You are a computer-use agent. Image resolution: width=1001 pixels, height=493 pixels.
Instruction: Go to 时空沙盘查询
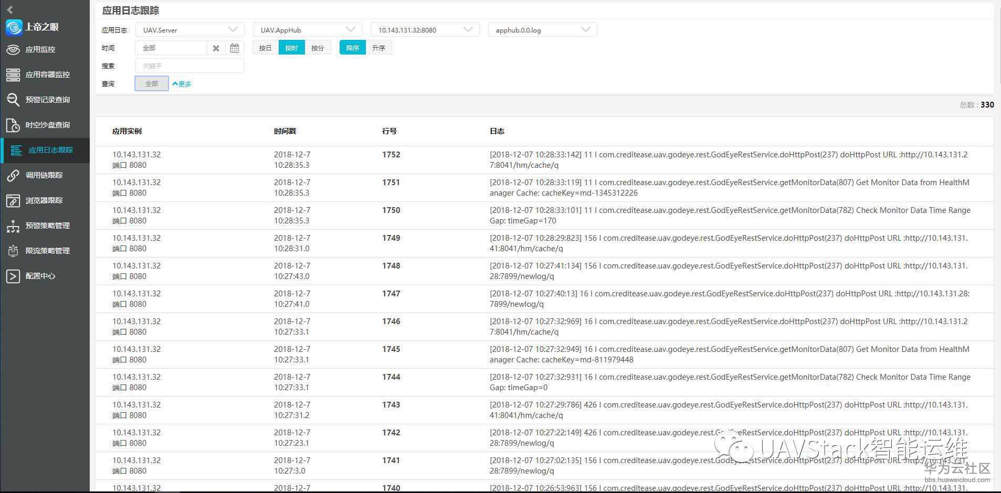(48, 125)
